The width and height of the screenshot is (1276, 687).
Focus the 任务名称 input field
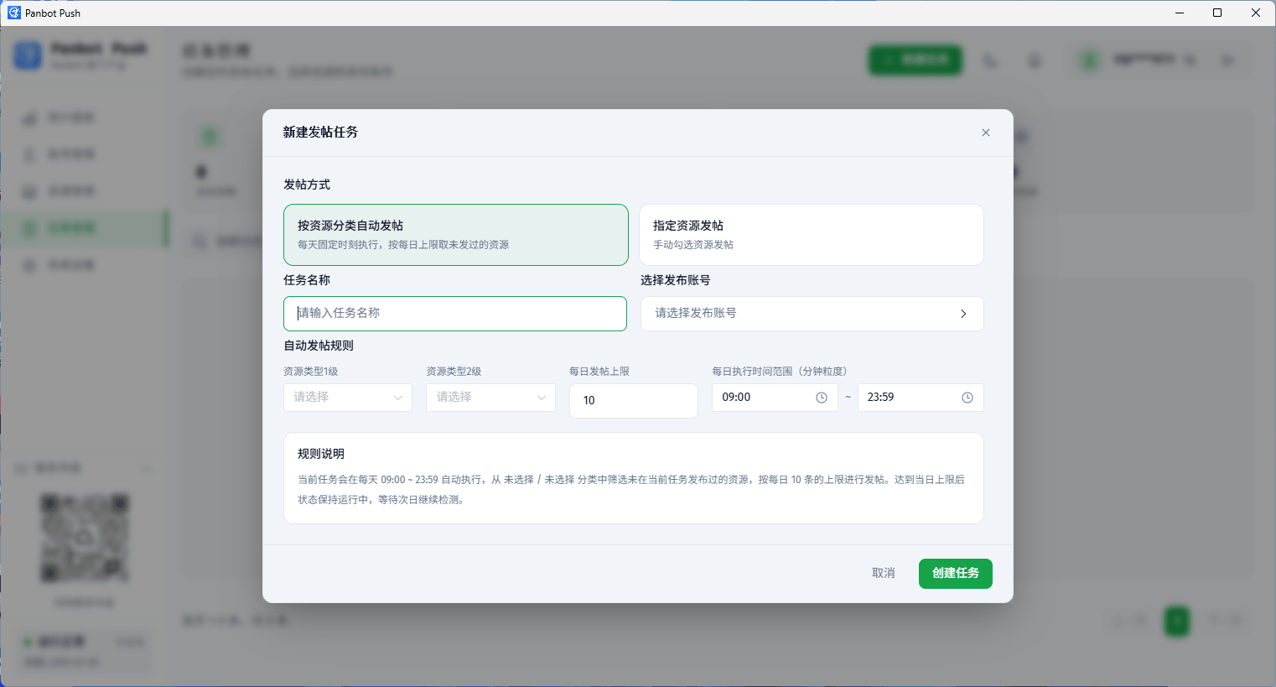455,314
